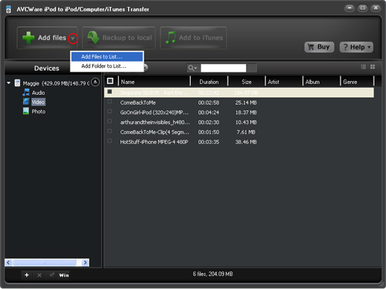Toggle checkbox for HotStuff-iPhone row
Screen dimensions: 386x289
[x=110, y=141]
